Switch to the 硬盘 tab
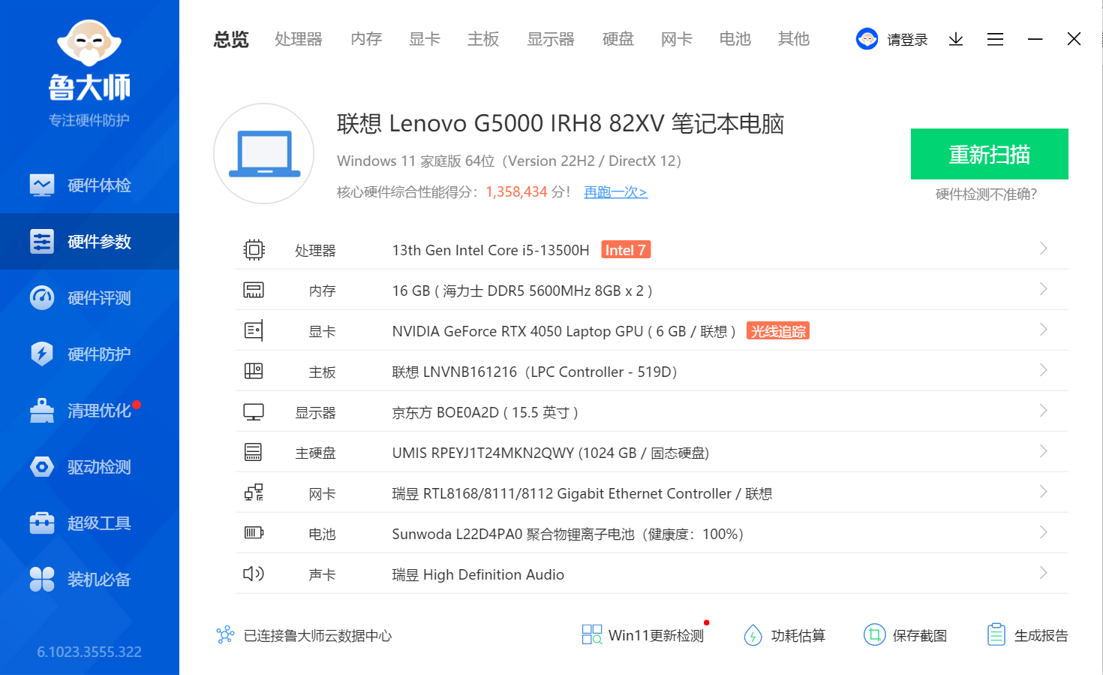The image size is (1103, 675). tap(618, 39)
